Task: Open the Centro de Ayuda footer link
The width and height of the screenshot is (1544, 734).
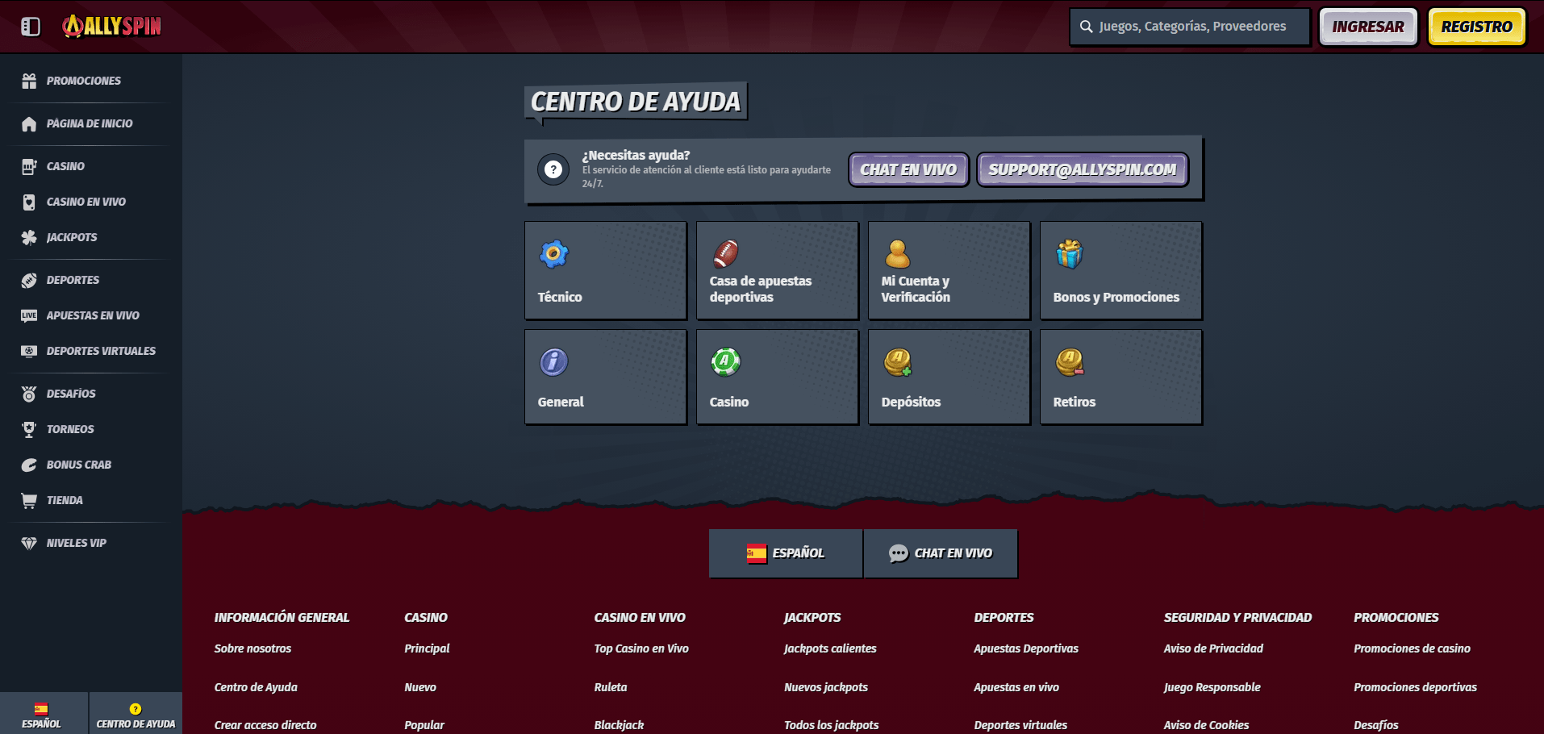Action: 256,687
